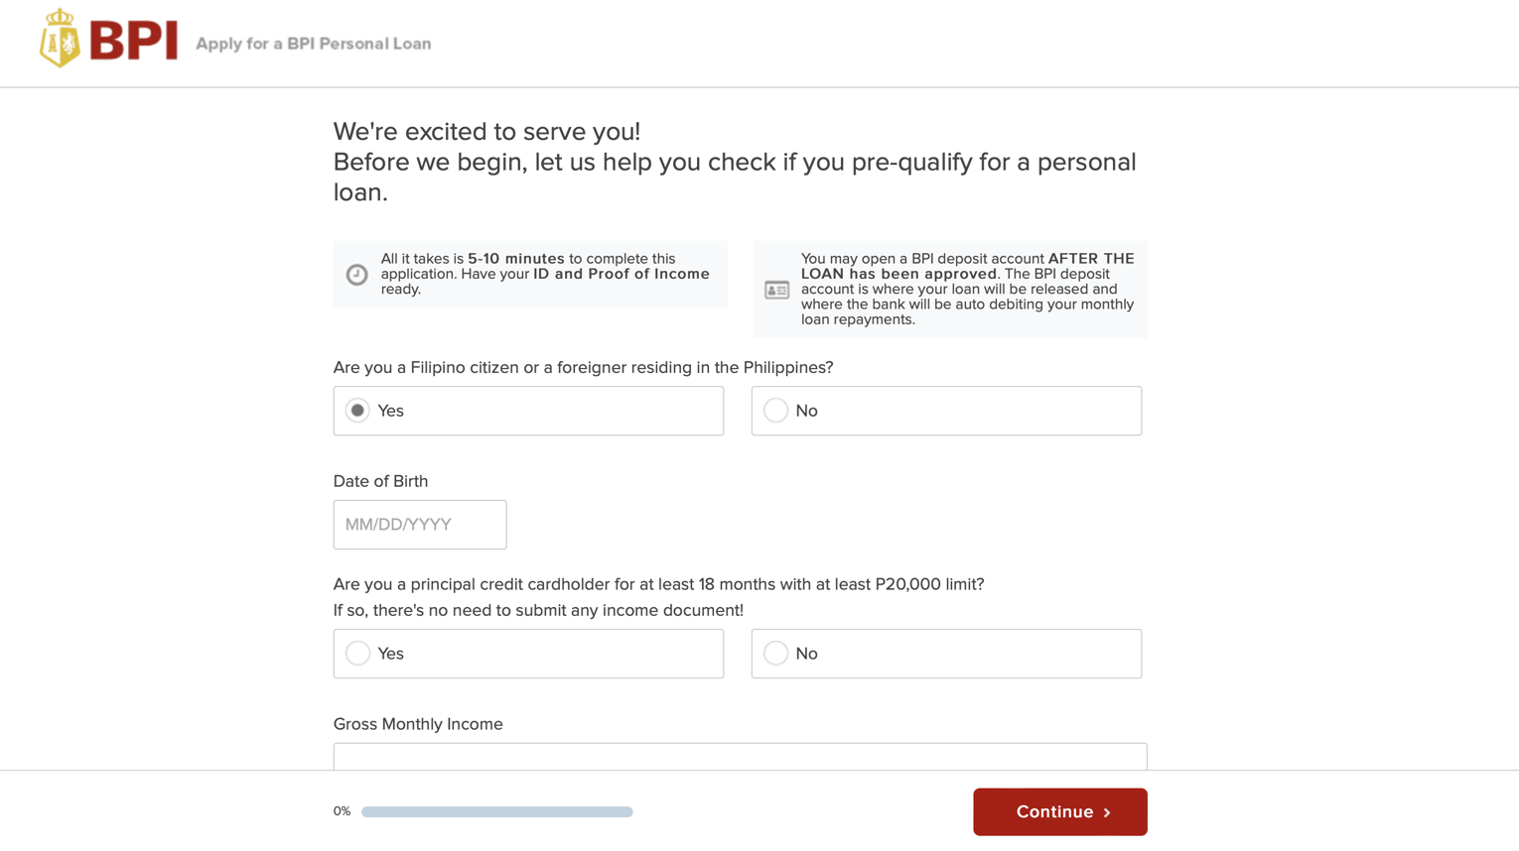
Task: Click the Date of Birth field label
Action: click(380, 480)
